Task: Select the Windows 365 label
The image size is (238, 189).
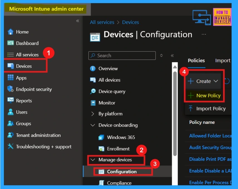Action: point(121,137)
